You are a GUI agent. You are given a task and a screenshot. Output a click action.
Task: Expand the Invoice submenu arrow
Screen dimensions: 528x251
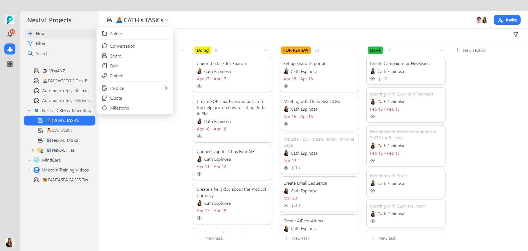[x=166, y=88]
